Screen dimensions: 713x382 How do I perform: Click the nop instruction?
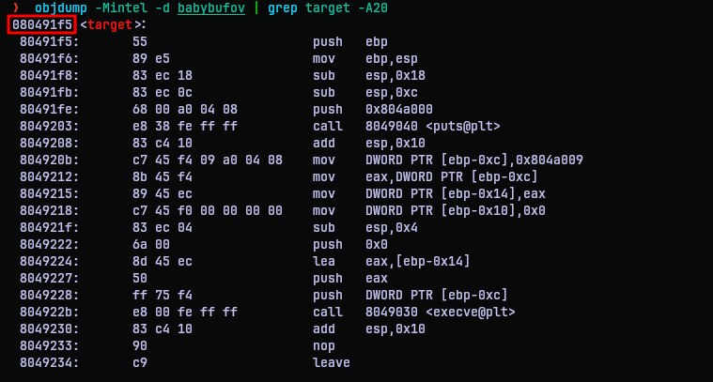323,345
